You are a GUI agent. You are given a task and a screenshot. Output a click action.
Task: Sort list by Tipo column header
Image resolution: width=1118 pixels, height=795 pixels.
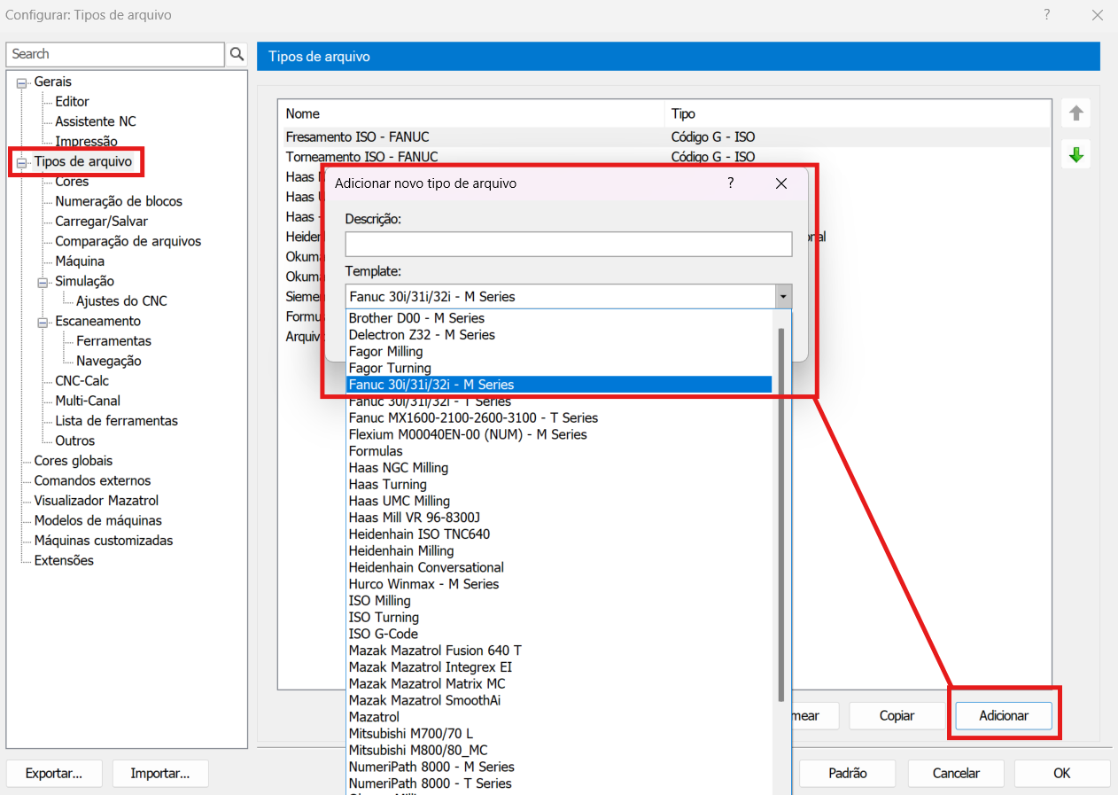point(858,113)
